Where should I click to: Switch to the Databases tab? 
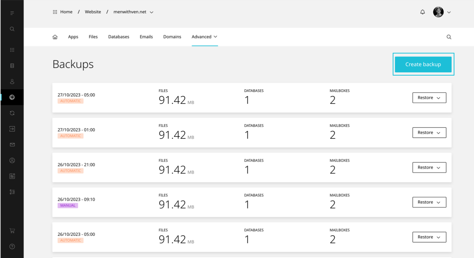point(118,37)
